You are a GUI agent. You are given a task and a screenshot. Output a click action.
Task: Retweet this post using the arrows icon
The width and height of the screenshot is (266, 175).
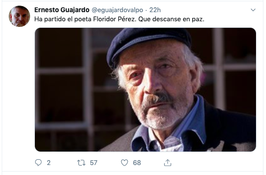81,163
